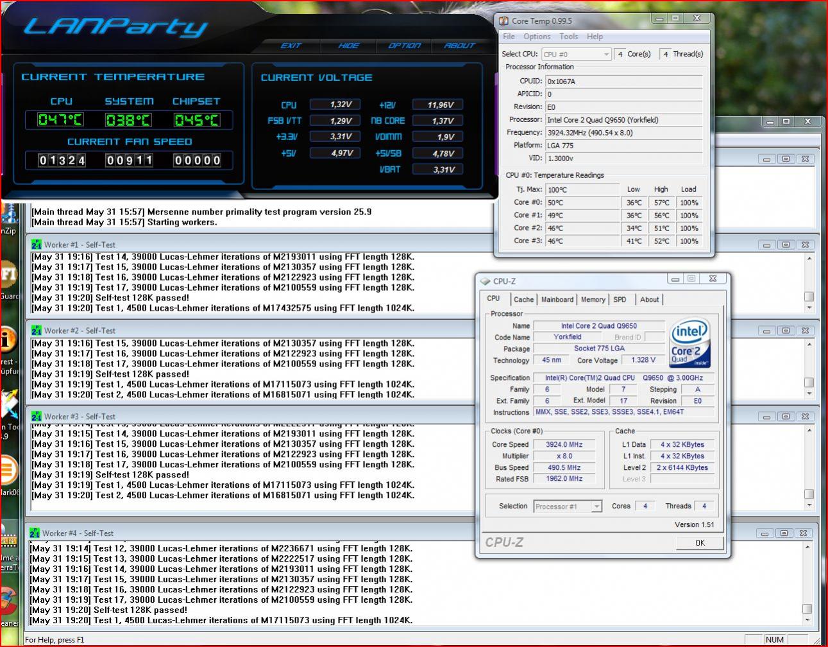Click the VID value 1.3000v in Core Temp

click(623, 159)
